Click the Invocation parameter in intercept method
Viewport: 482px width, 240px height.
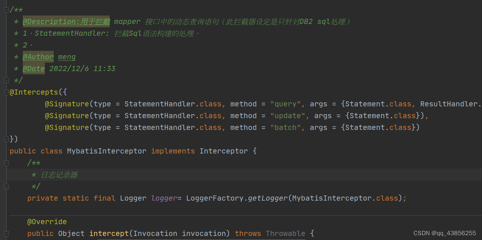click(x=155, y=233)
